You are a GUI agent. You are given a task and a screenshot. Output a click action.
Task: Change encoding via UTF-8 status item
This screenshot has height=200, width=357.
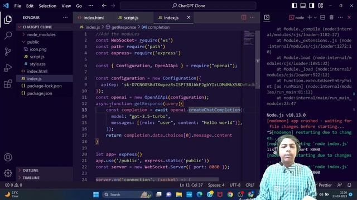(x=235, y=185)
